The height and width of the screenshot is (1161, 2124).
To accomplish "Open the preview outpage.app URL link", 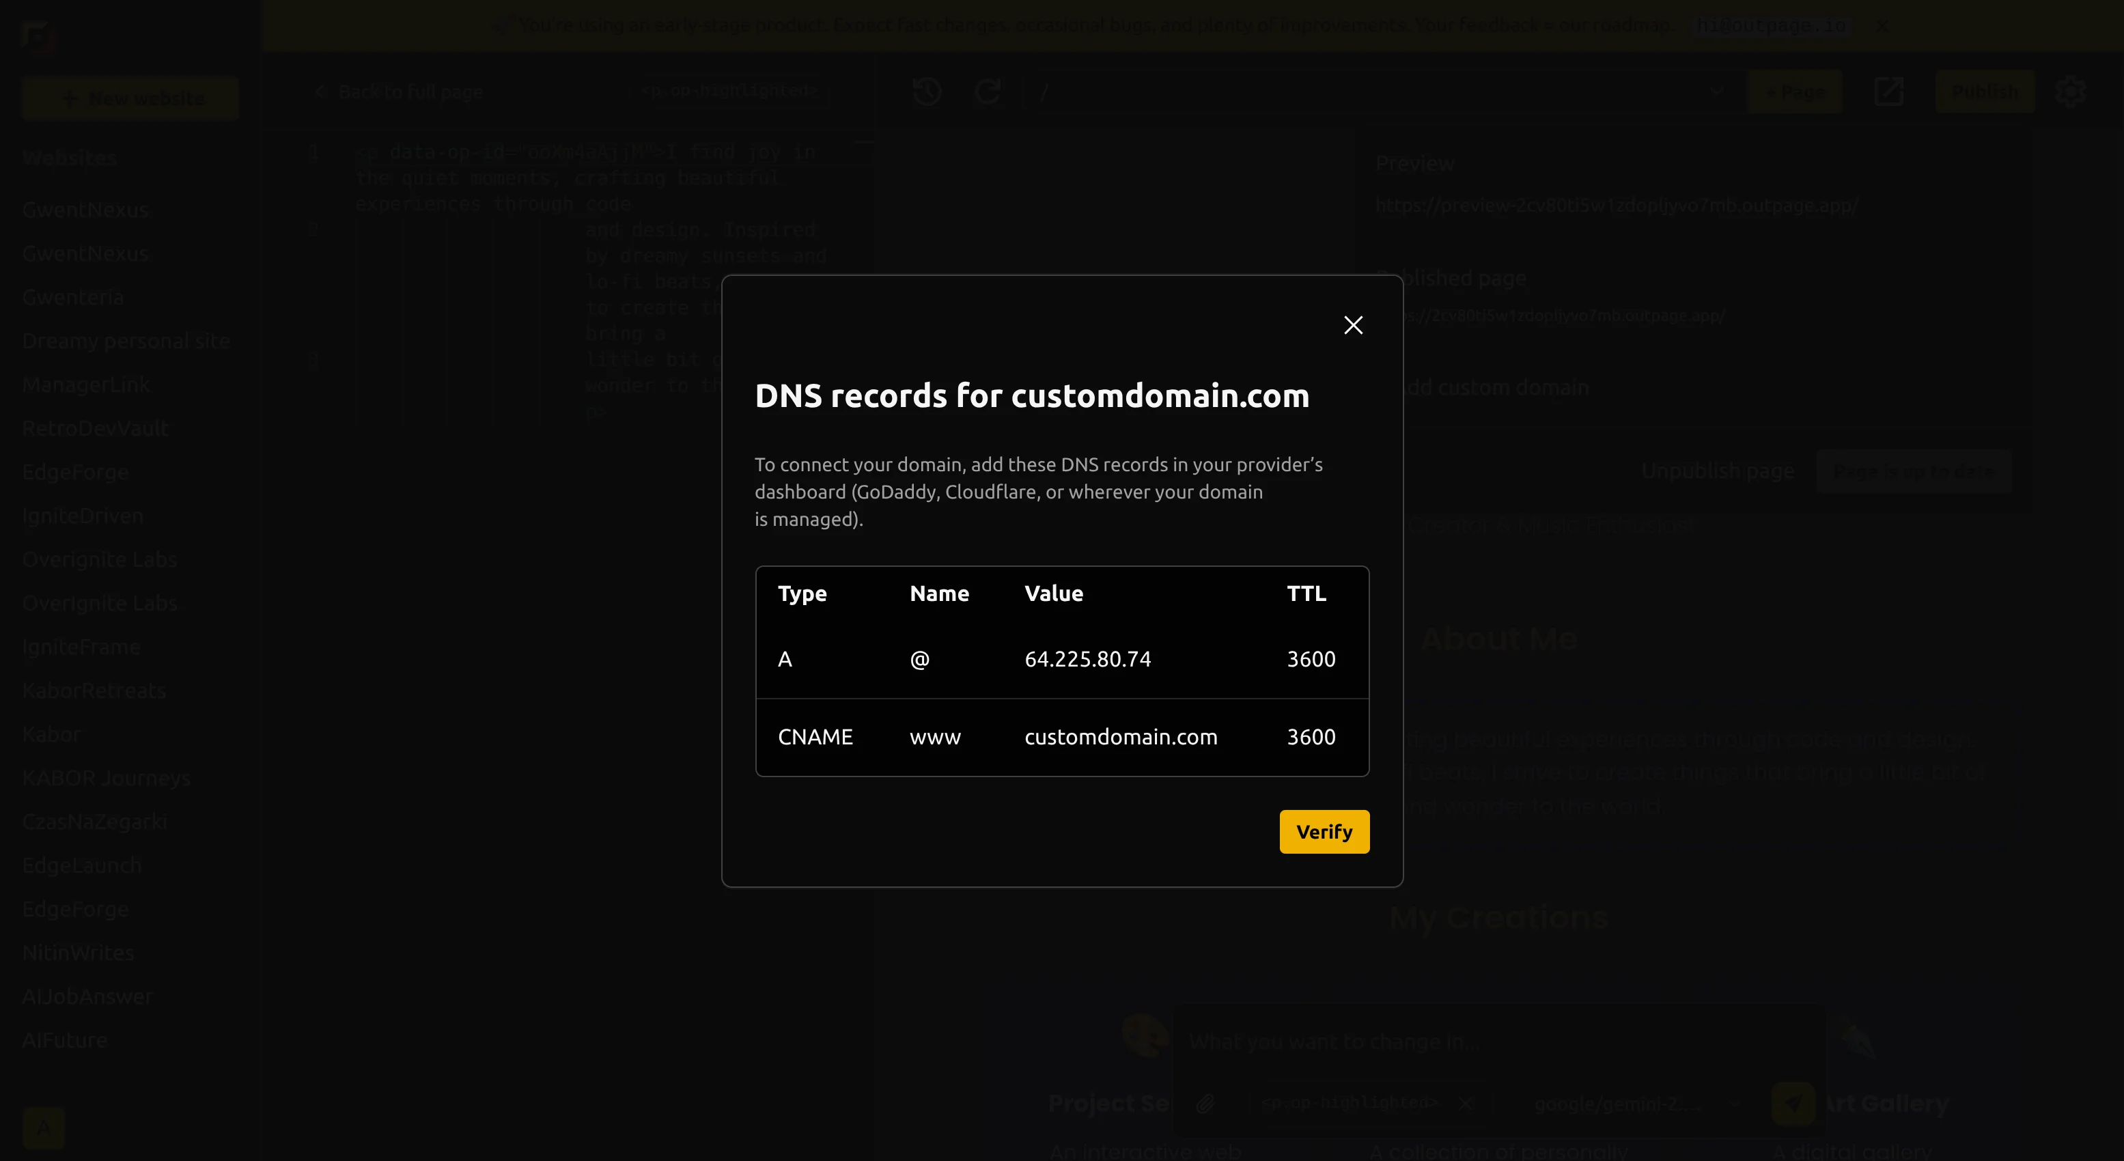I will click(1616, 206).
